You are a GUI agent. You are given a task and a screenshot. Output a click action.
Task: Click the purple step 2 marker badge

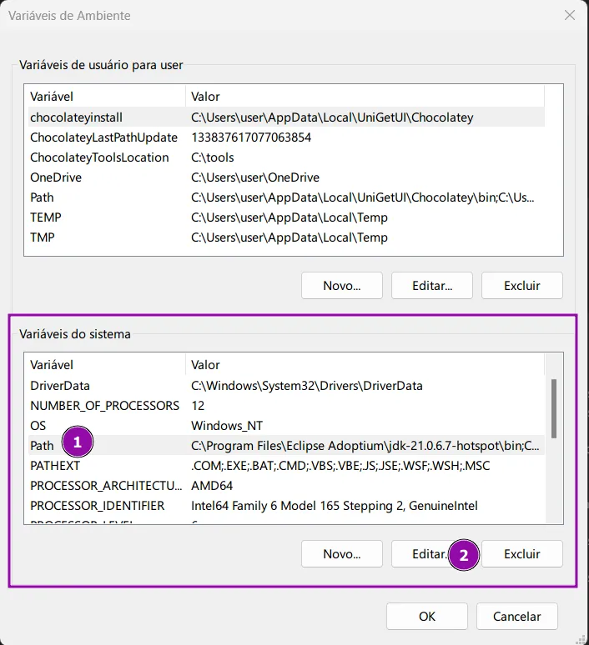[464, 554]
